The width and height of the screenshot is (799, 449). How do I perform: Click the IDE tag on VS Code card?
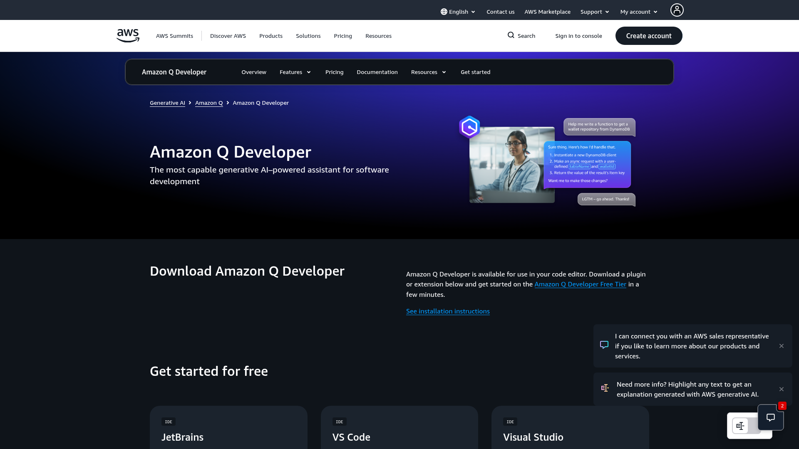point(340,422)
